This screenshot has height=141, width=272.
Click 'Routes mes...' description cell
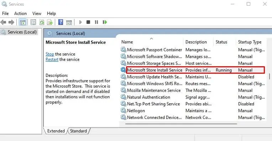coord(198,84)
